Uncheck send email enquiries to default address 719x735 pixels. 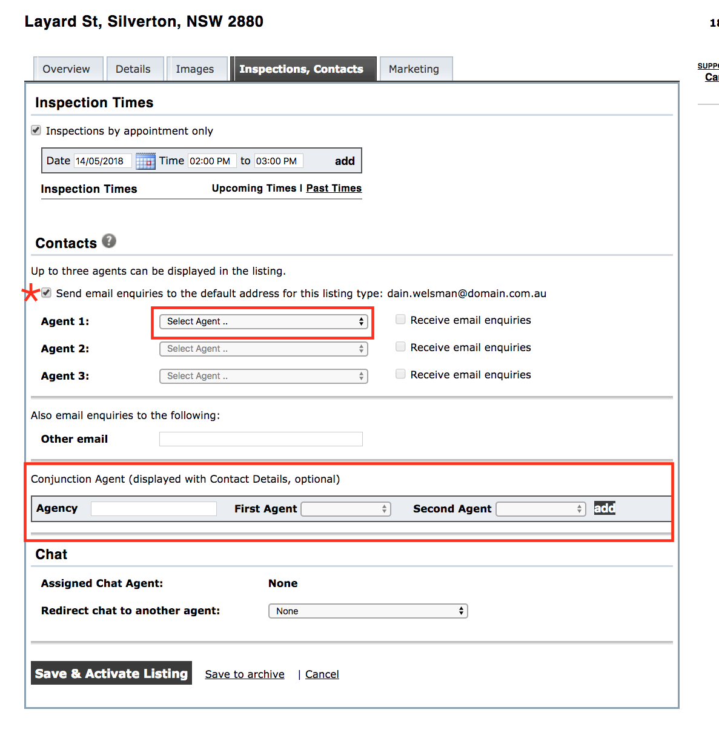47,293
